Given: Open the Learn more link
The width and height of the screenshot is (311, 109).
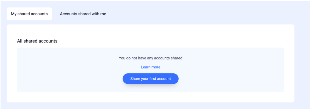Looking at the screenshot, I should (x=151, y=67).
